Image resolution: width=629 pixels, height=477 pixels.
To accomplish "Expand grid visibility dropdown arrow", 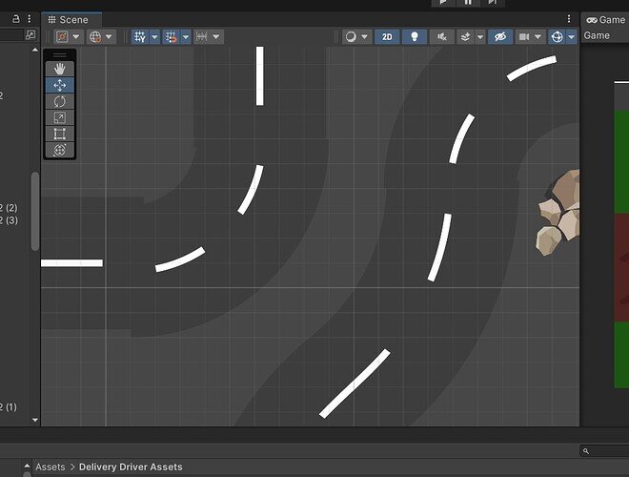I will [x=154, y=37].
